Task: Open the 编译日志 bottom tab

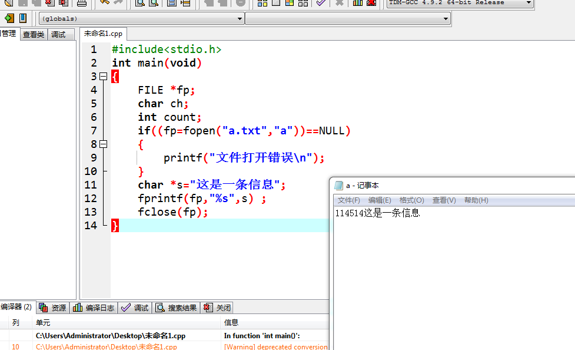Action: click(x=94, y=308)
